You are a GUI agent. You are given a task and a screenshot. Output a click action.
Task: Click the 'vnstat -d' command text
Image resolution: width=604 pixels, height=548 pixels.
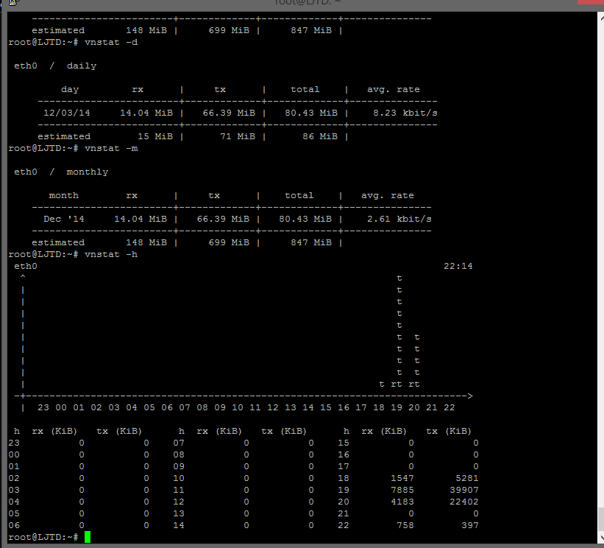click(x=111, y=42)
